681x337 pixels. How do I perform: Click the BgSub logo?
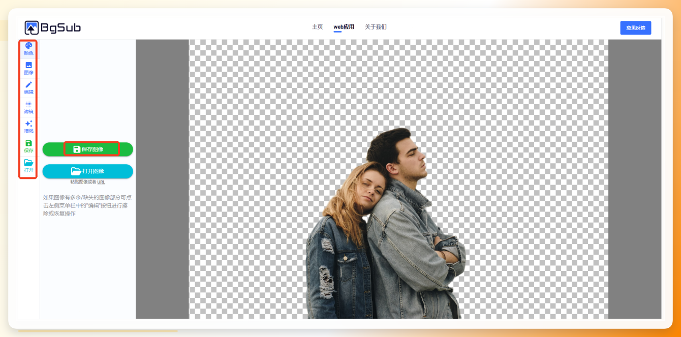pyautogui.click(x=53, y=28)
